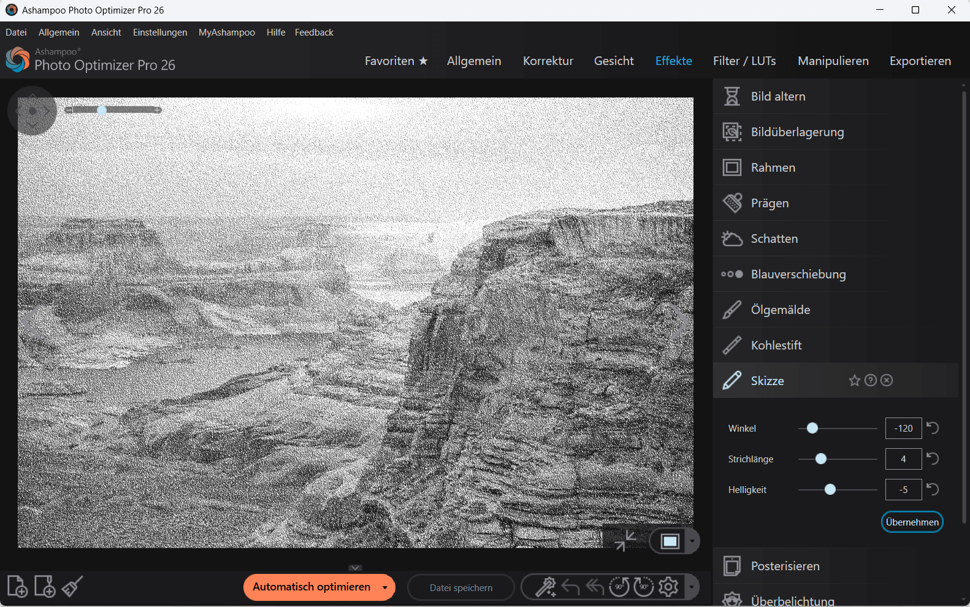Rotate the image 90° counterclockwise
The image size is (970, 607).
click(619, 587)
